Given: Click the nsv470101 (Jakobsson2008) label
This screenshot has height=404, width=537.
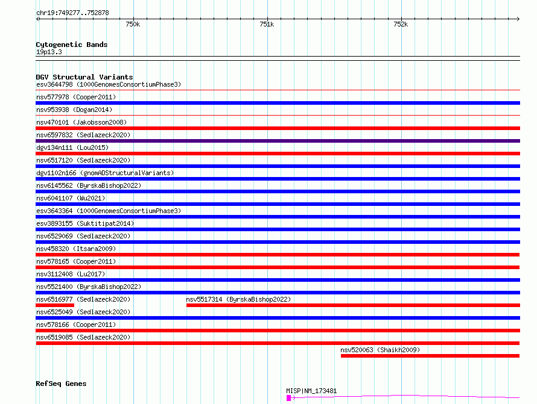Looking at the screenshot, I should 81,122.
